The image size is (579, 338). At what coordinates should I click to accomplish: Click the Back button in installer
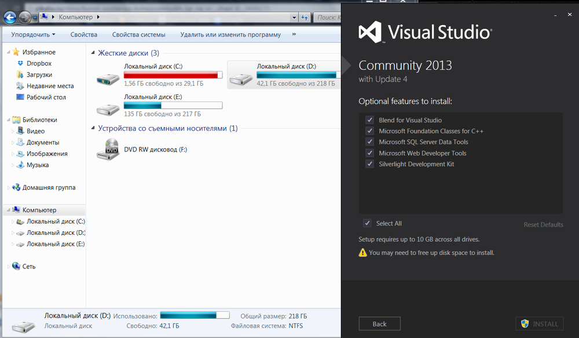click(379, 324)
